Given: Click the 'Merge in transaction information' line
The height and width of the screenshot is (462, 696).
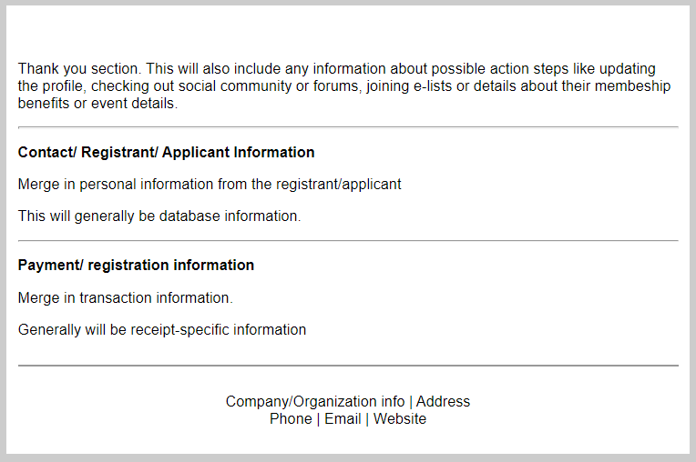Looking at the screenshot, I should tap(126, 297).
